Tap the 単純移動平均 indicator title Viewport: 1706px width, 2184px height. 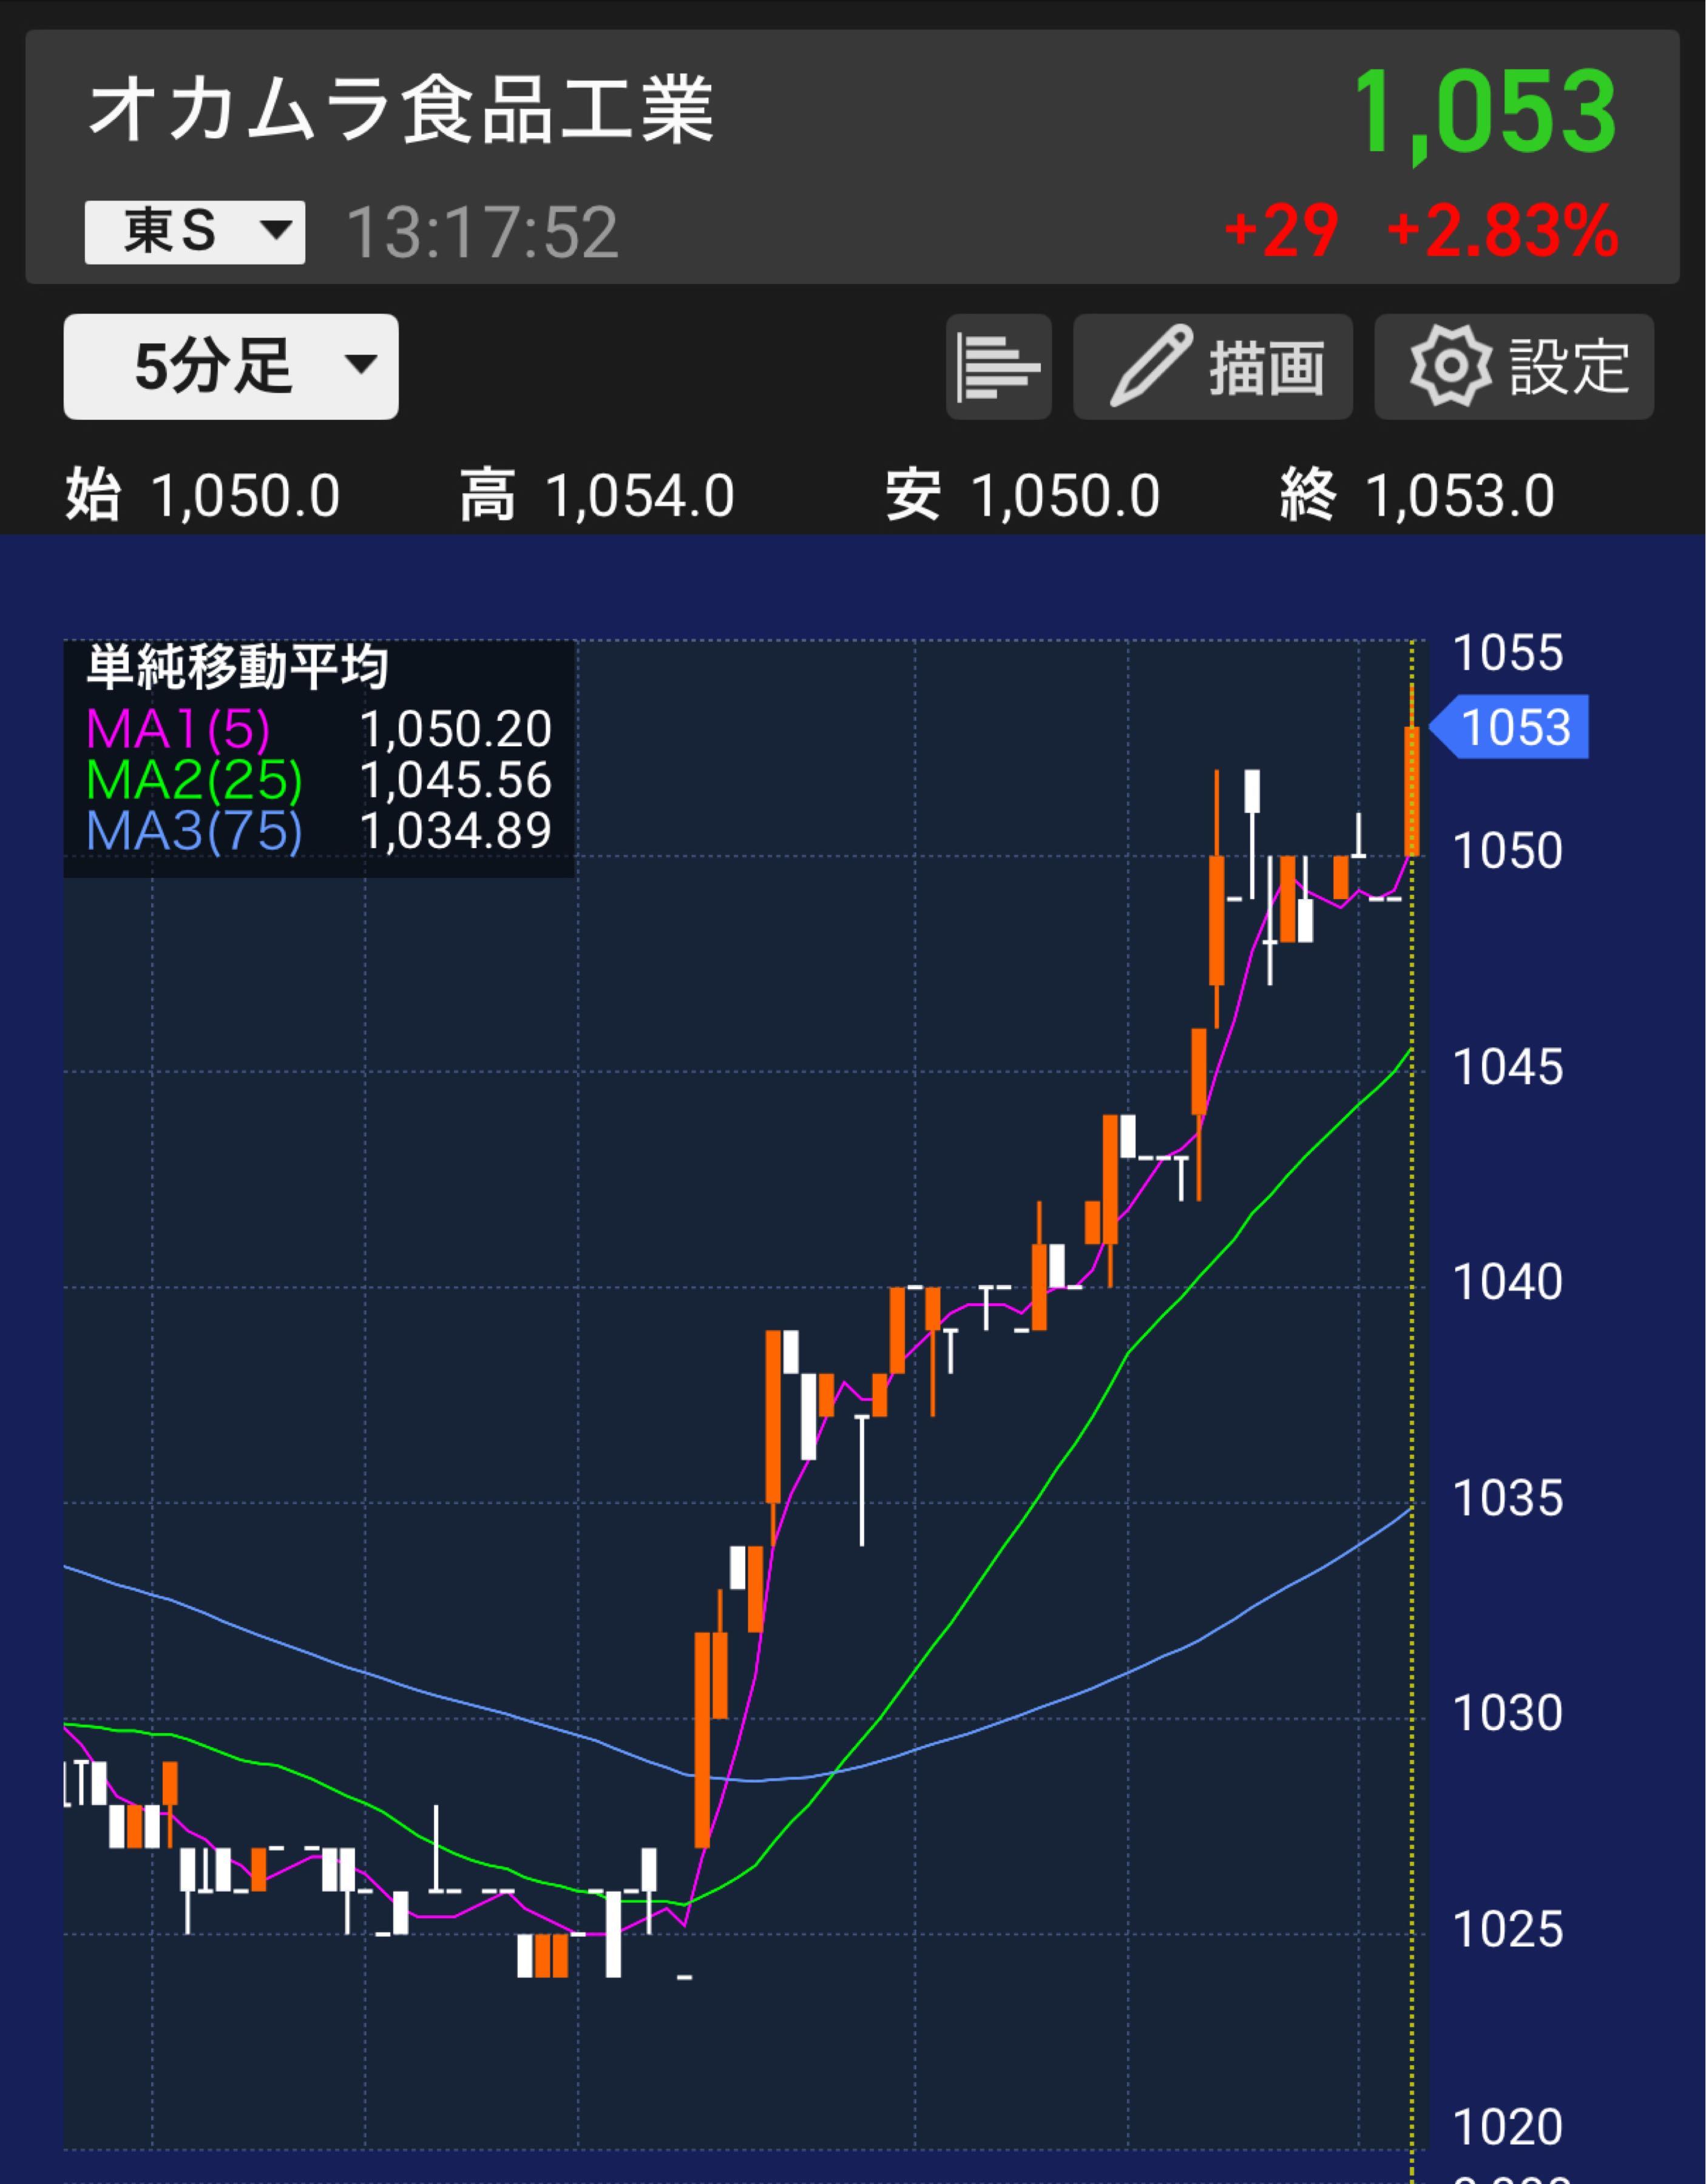237,668
